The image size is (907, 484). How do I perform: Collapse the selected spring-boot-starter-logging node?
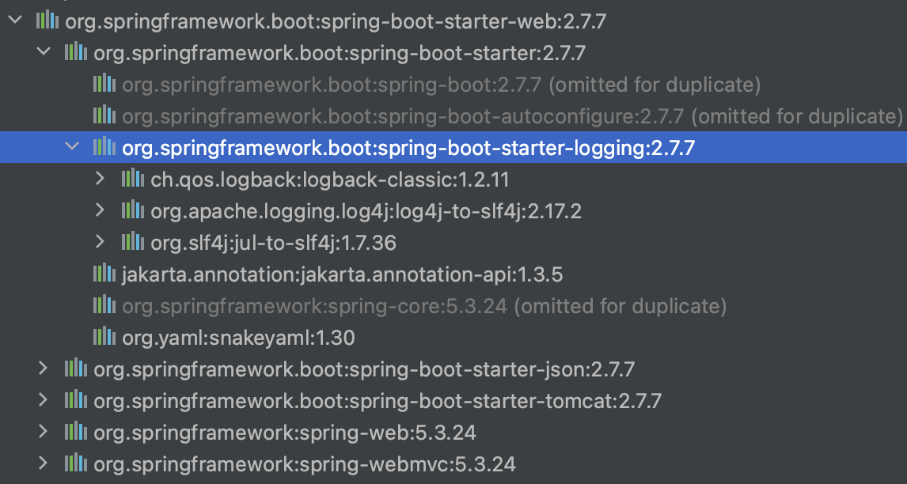[72, 147]
